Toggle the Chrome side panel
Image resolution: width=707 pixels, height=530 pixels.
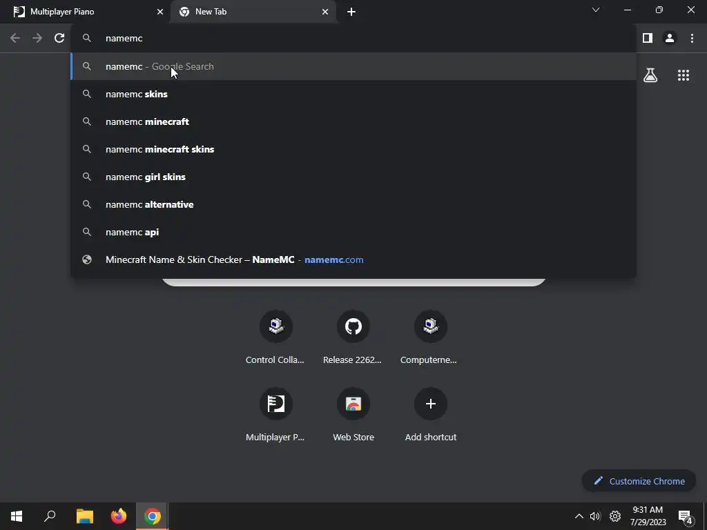tap(648, 39)
